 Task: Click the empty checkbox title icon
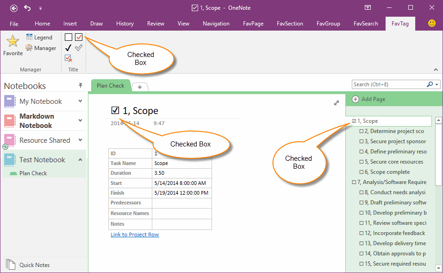pyautogui.click(x=68, y=37)
